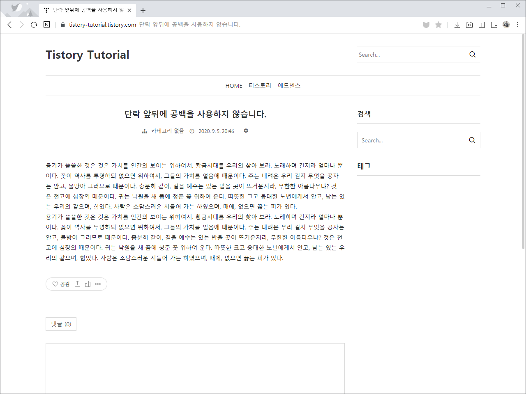The height and width of the screenshot is (394, 526).
Task: Open the 애드센스 menu item
Action: click(289, 85)
